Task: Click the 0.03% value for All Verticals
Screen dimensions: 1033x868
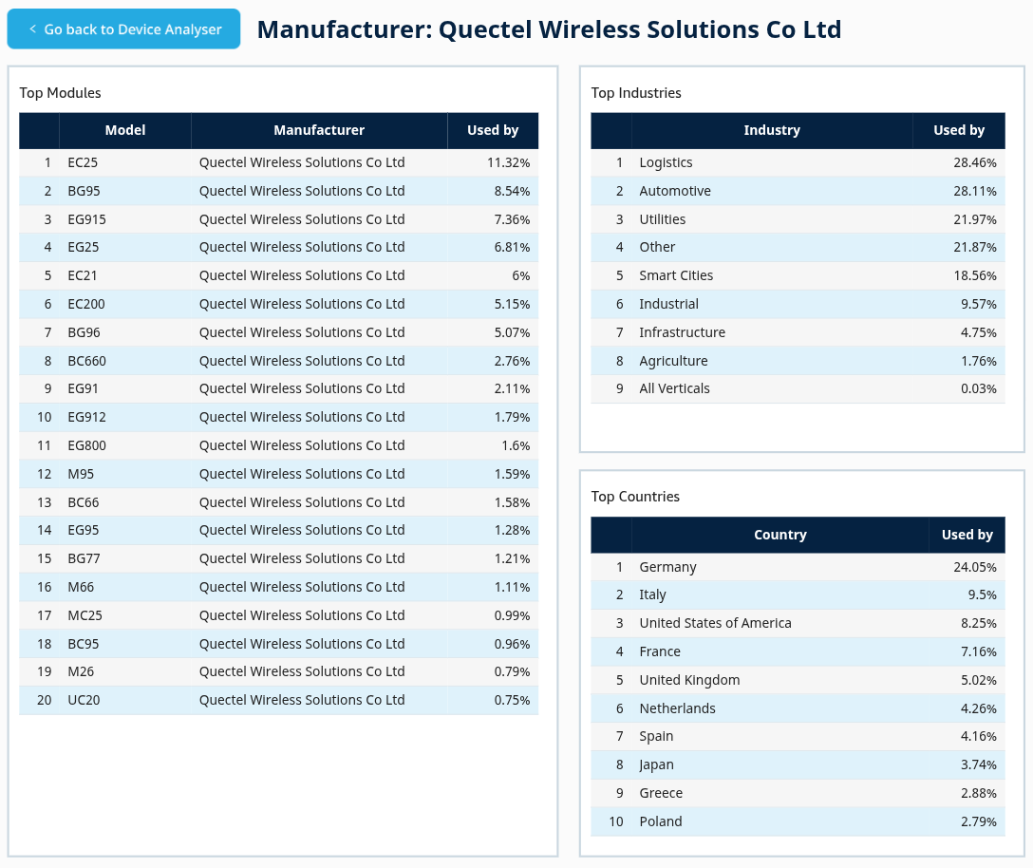Action: click(978, 388)
